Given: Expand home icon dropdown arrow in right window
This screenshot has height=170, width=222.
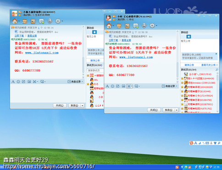Looking at the screenshot, I should 113,25.
